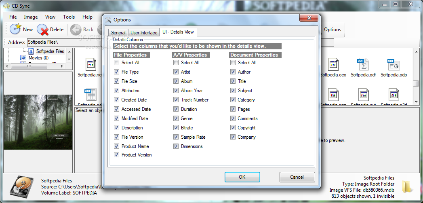The image size is (423, 203).
Task: Click the file list vertical scrollbar thumb
Action: (416, 83)
